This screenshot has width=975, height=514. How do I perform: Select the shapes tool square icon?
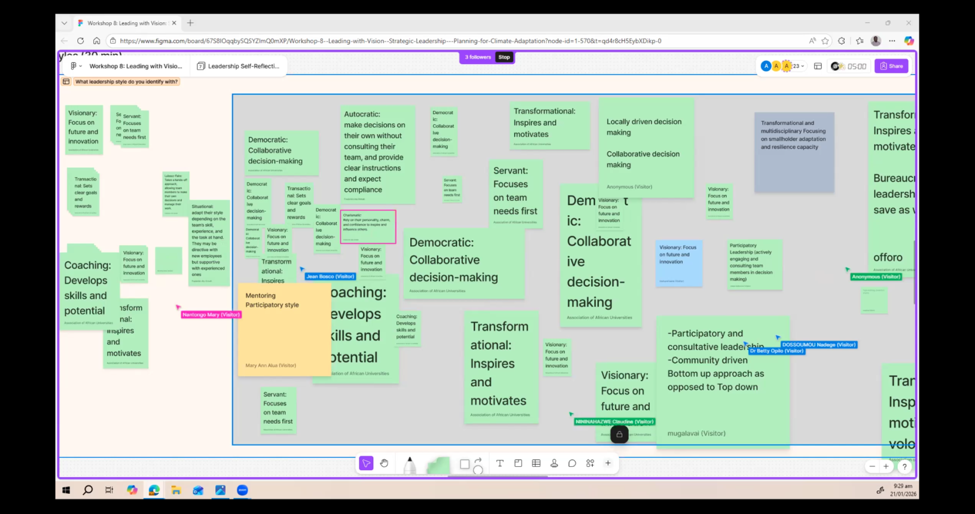point(464,464)
